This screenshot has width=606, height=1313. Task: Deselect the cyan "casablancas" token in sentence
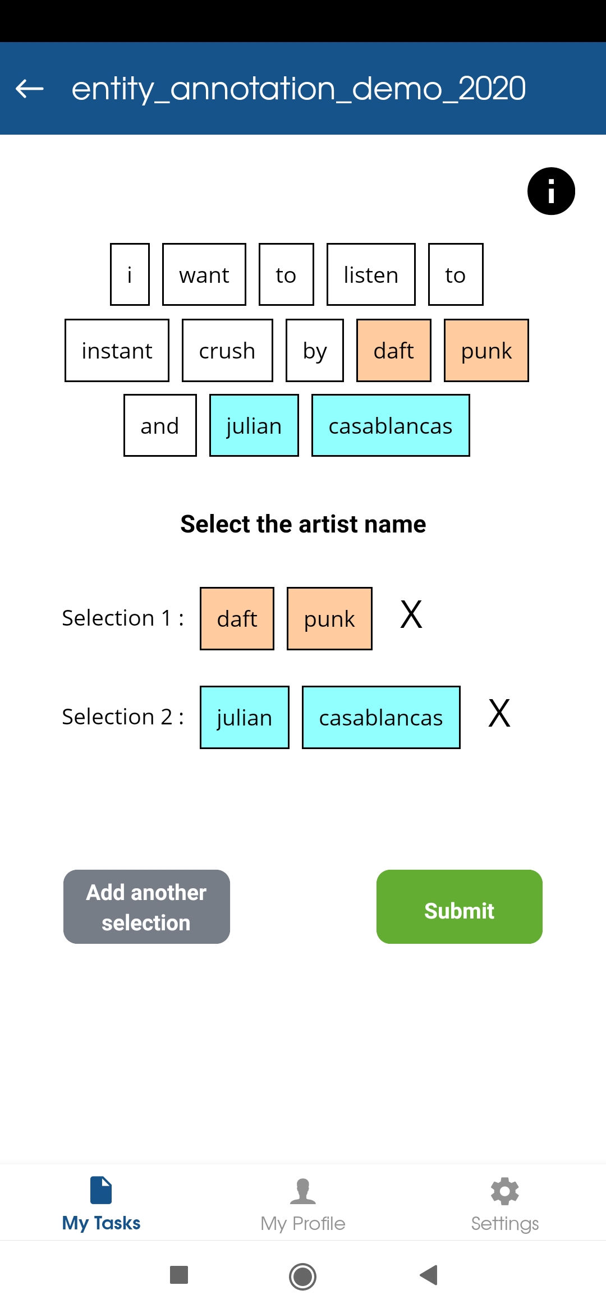tap(391, 425)
